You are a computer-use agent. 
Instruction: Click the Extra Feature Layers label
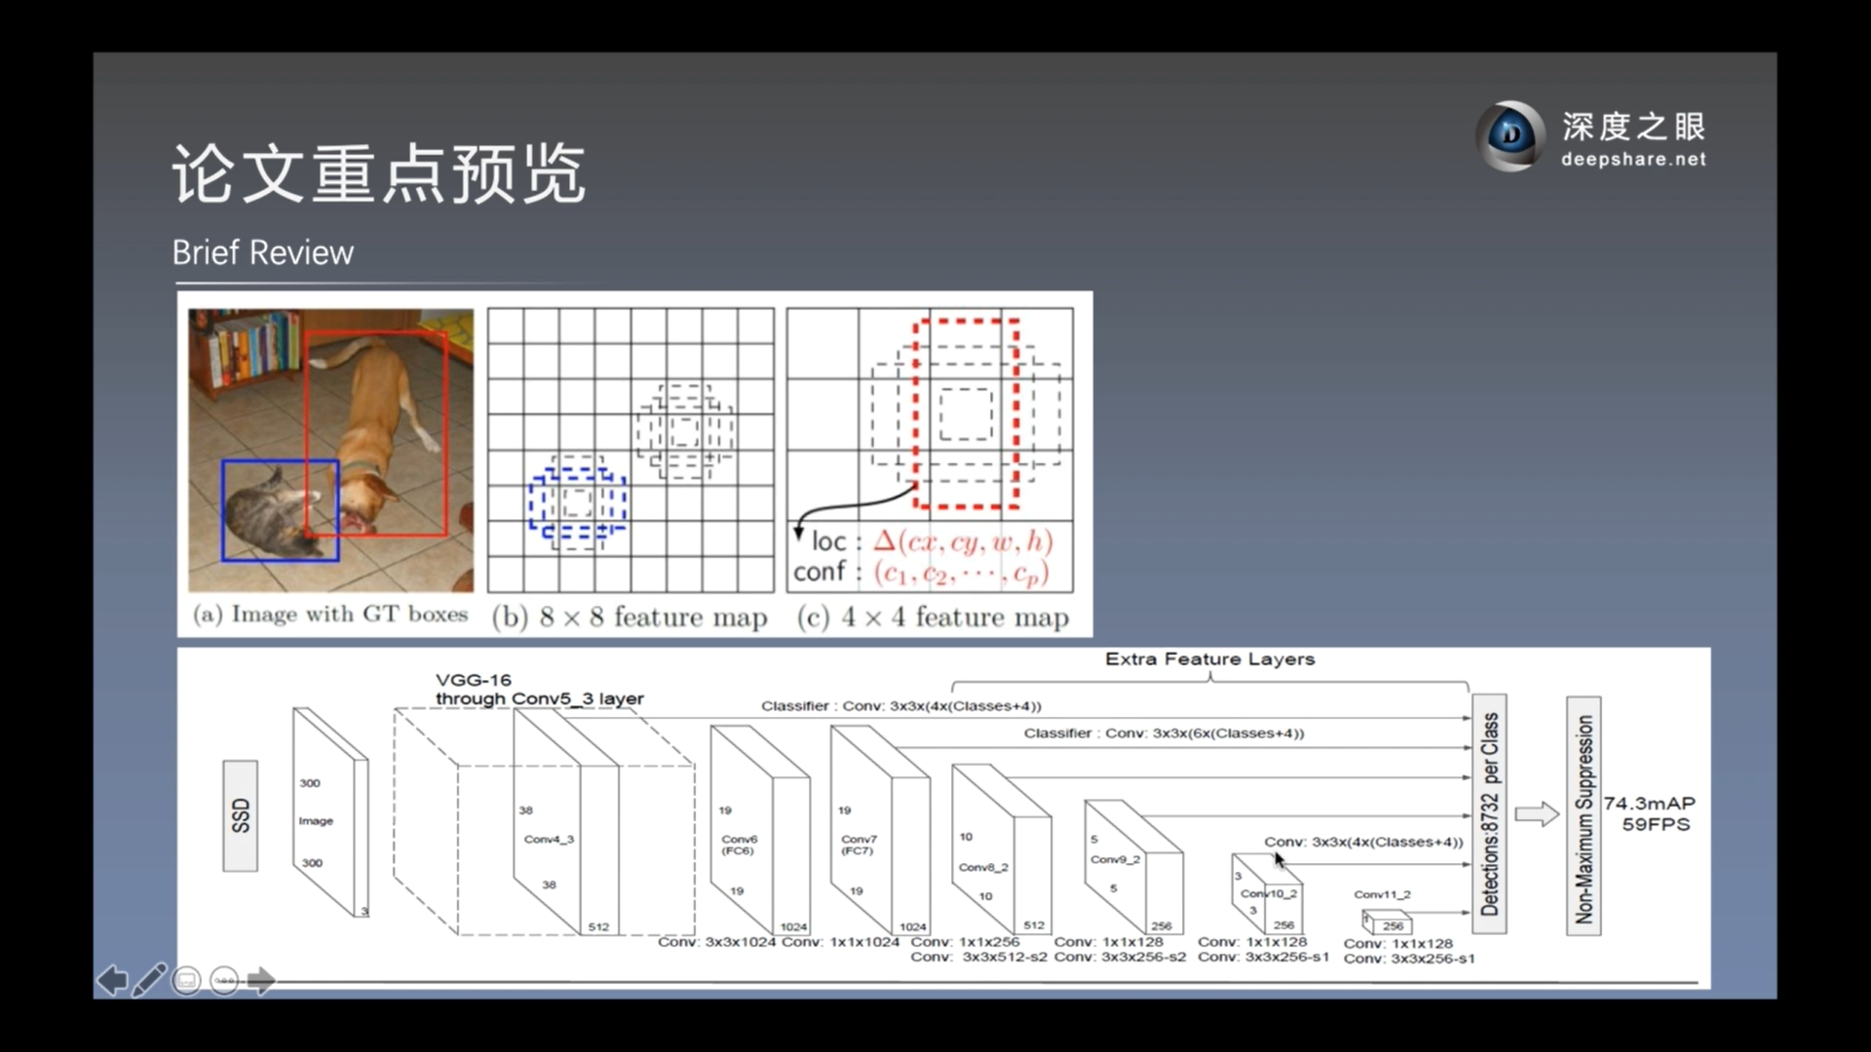click(1209, 659)
